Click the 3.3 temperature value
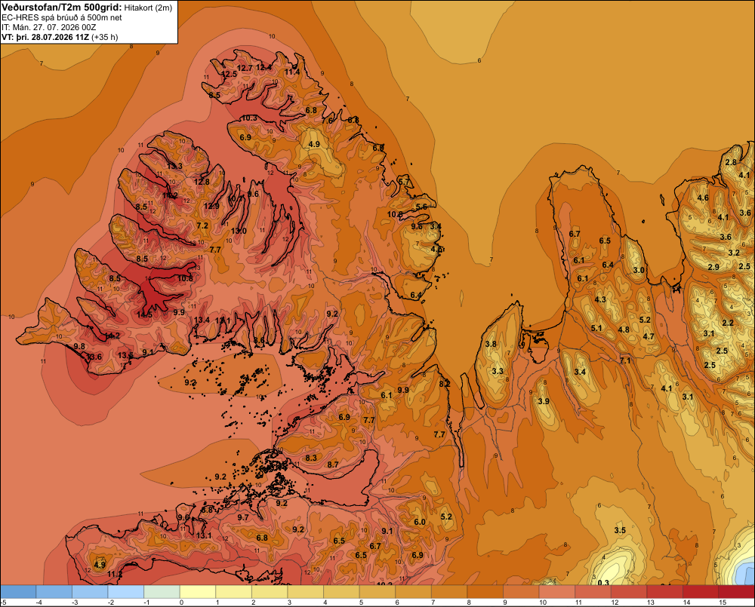The height and width of the screenshot is (607, 755). [498, 371]
